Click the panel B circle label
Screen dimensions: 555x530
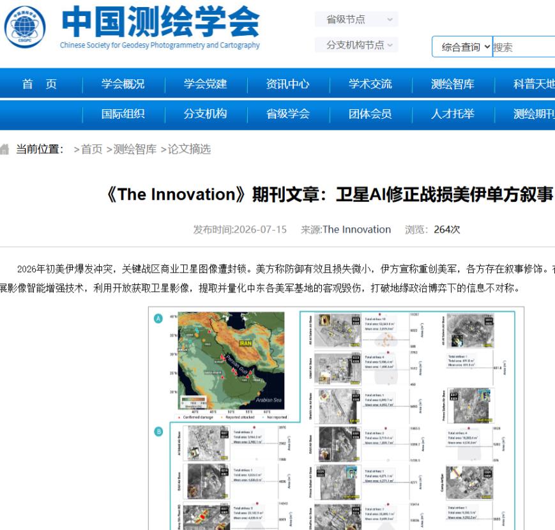(x=158, y=432)
